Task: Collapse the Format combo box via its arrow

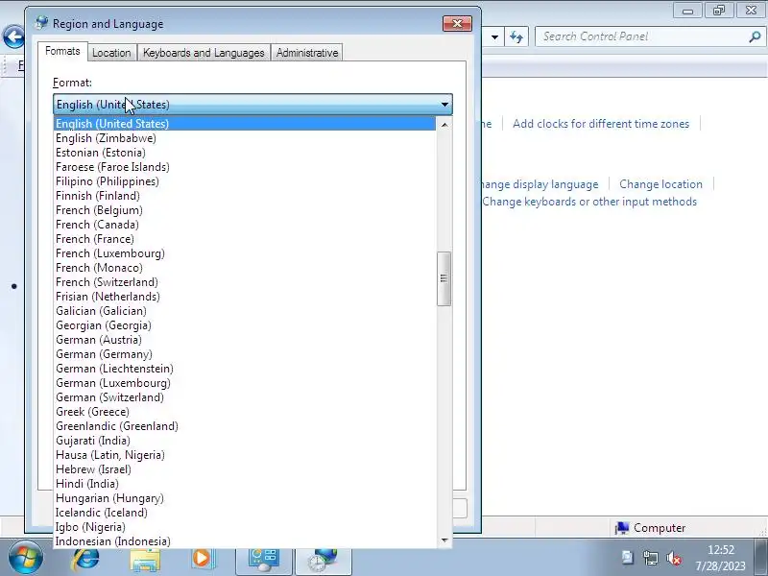Action: pos(444,105)
